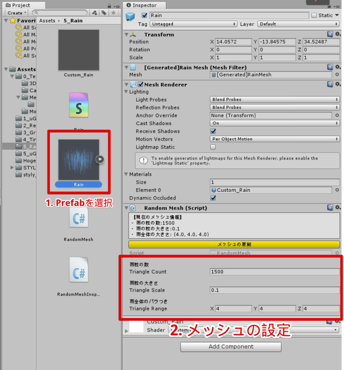Expand Rain prefab with play arrow

(100, 159)
